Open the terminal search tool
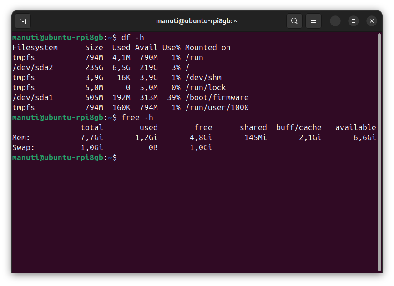 pos(294,21)
